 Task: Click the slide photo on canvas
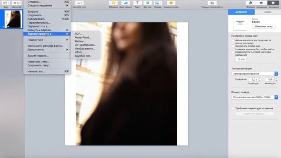[126, 84]
